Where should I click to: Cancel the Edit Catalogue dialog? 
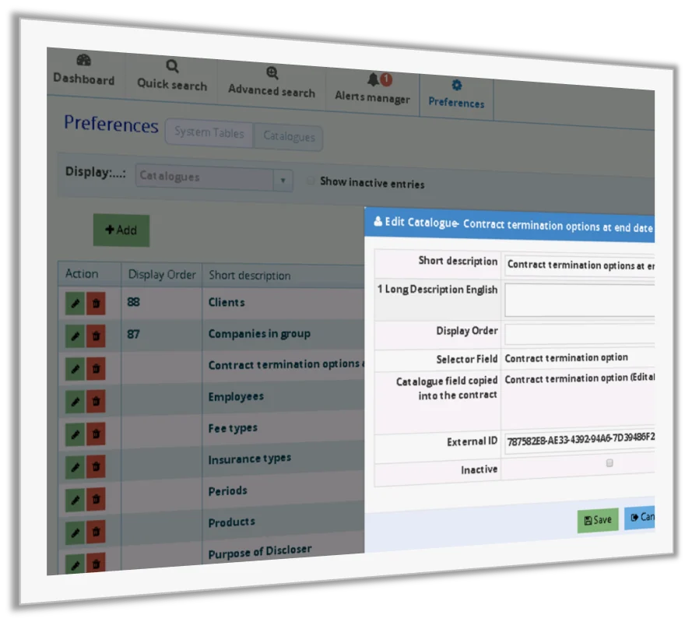(640, 518)
